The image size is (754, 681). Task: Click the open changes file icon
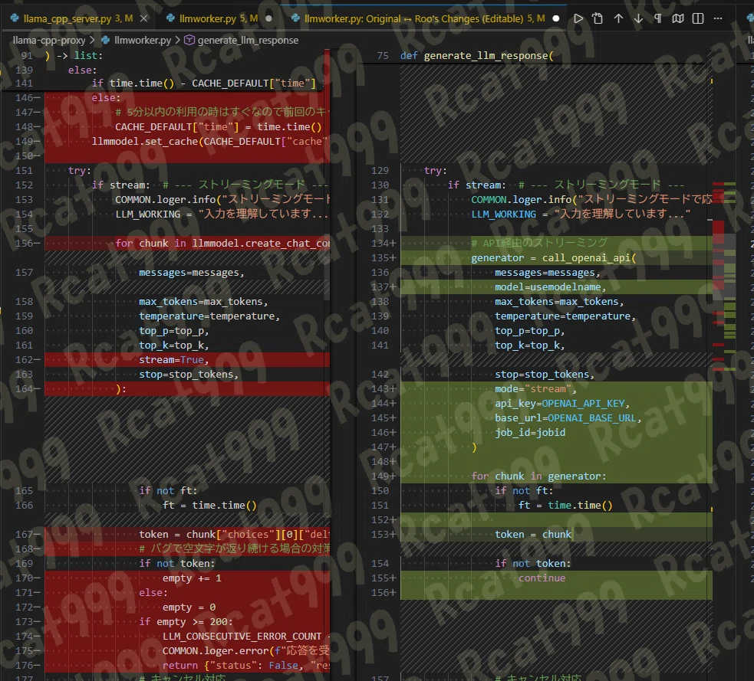pos(598,18)
